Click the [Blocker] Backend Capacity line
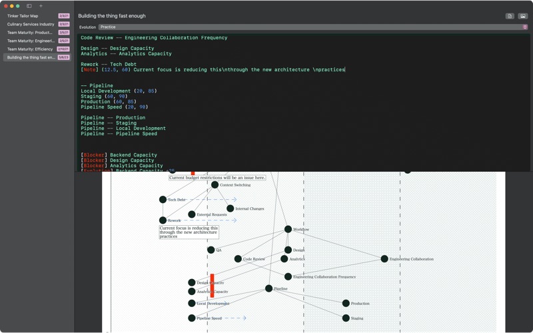This screenshot has height=333, width=533. [x=119, y=155]
